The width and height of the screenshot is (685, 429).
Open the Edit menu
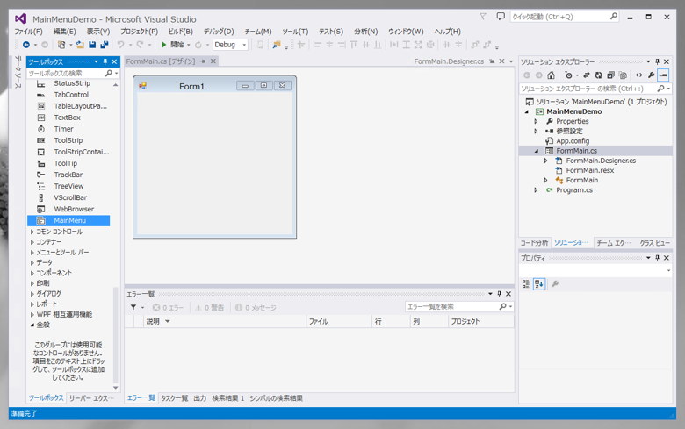coord(65,32)
